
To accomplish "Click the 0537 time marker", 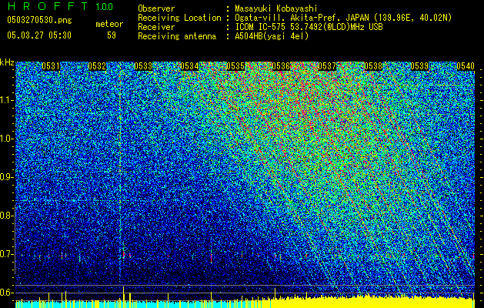I will (x=327, y=66).
